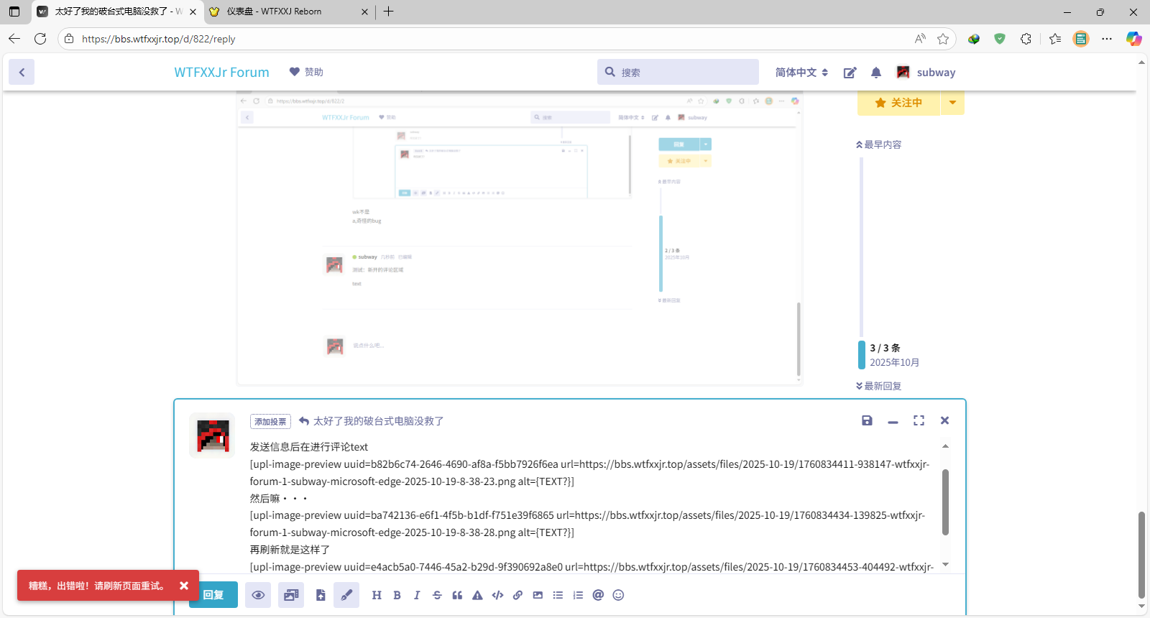
Task: Click the strikethrough formatting icon
Action: [437, 595]
